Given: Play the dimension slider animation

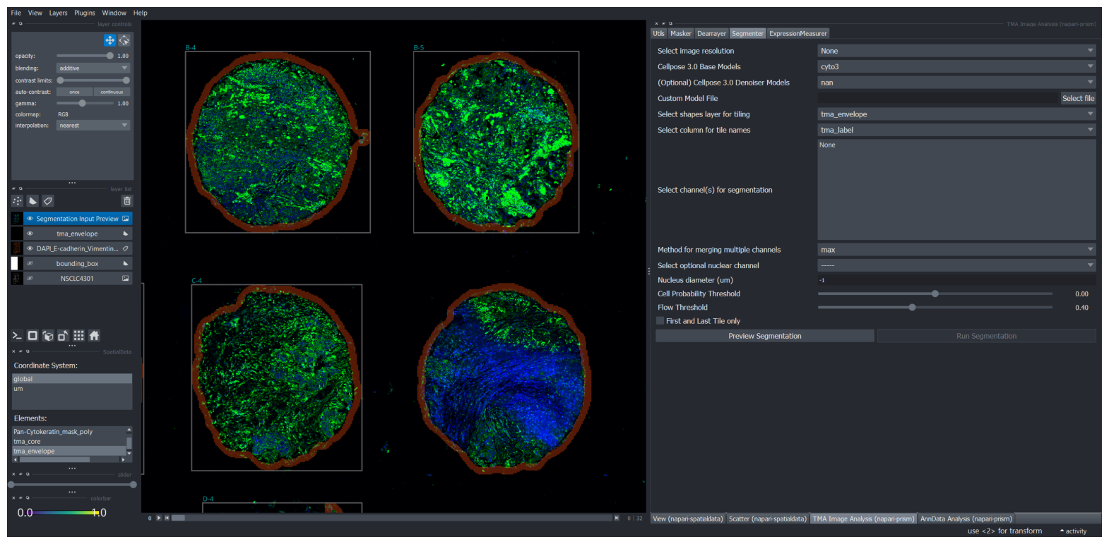Looking at the screenshot, I should (x=159, y=518).
